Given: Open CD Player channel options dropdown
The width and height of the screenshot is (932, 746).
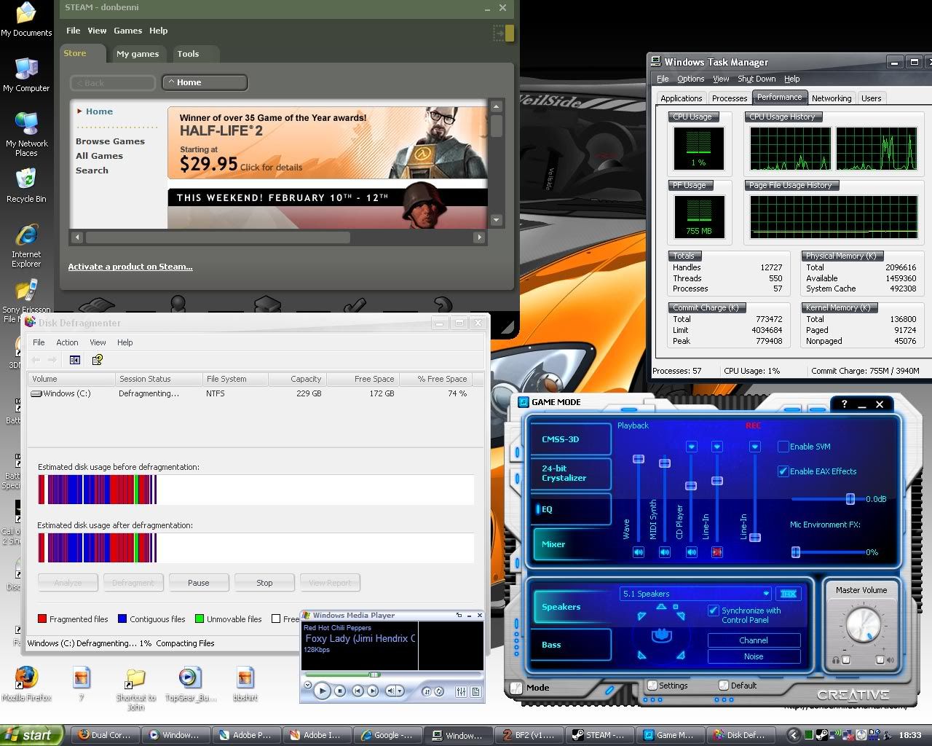Looking at the screenshot, I should coord(692,447).
